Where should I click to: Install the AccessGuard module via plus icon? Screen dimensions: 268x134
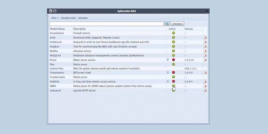click(174, 33)
